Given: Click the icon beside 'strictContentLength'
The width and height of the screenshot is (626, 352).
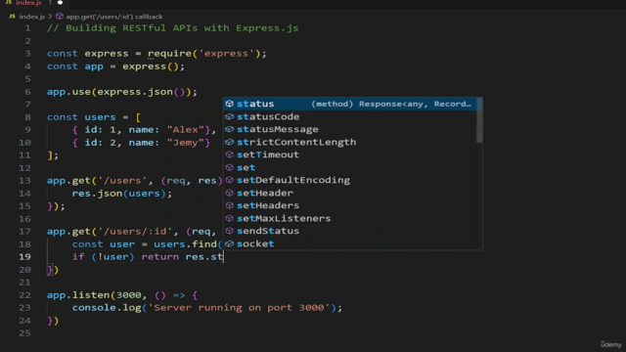Looking at the screenshot, I should (x=229, y=142).
